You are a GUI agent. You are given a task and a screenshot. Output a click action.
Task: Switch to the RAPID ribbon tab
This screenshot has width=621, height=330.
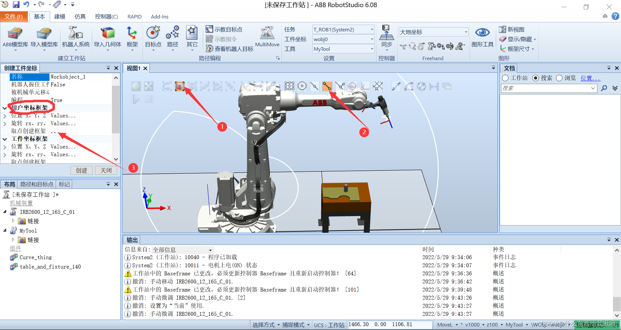[x=134, y=16]
